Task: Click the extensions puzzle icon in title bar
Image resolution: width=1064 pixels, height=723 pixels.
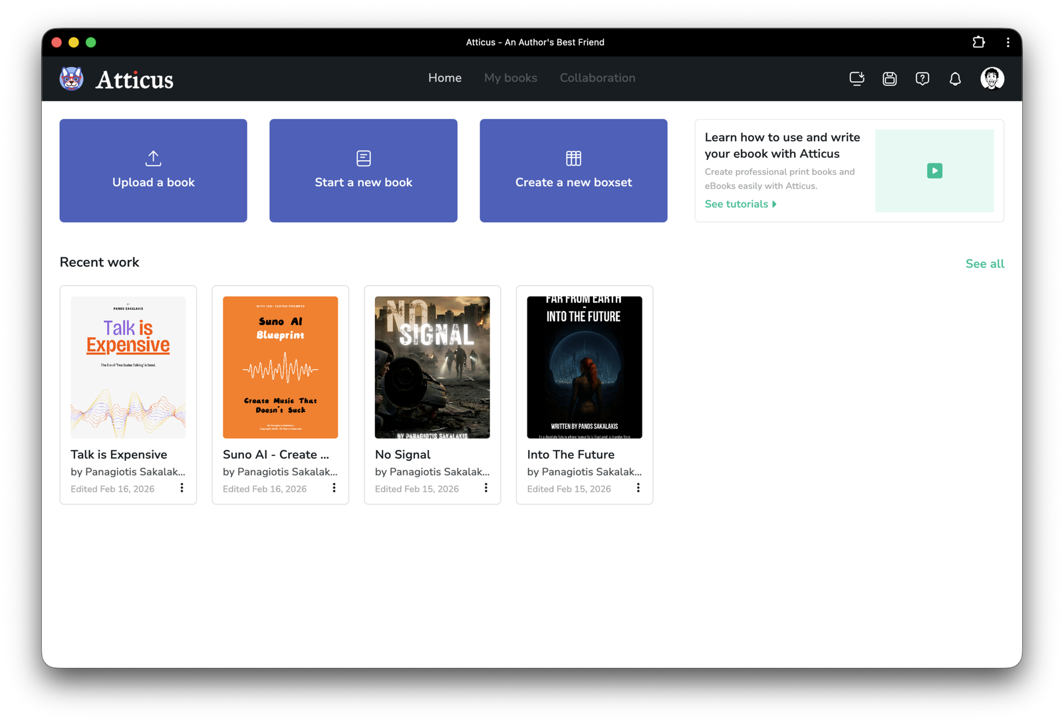Action: point(978,42)
